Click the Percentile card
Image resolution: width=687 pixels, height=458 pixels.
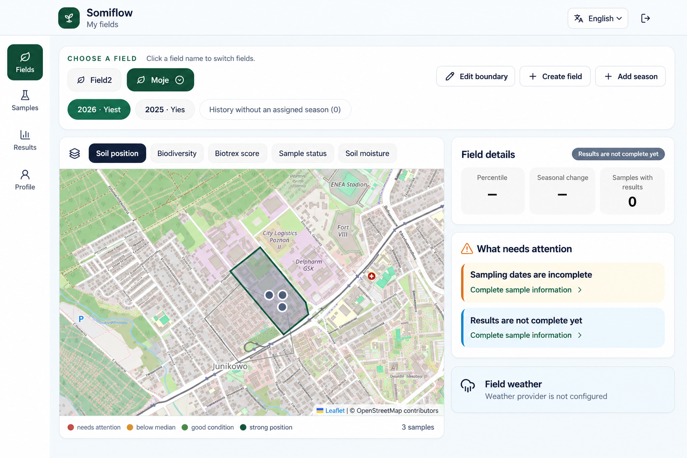pyautogui.click(x=492, y=191)
